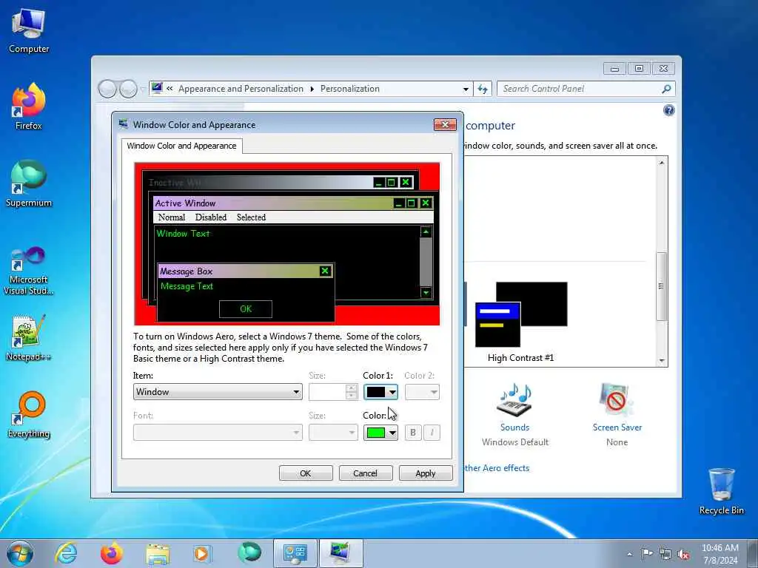Open the Computer desktop icon
The width and height of the screenshot is (758, 568).
click(29, 30)
